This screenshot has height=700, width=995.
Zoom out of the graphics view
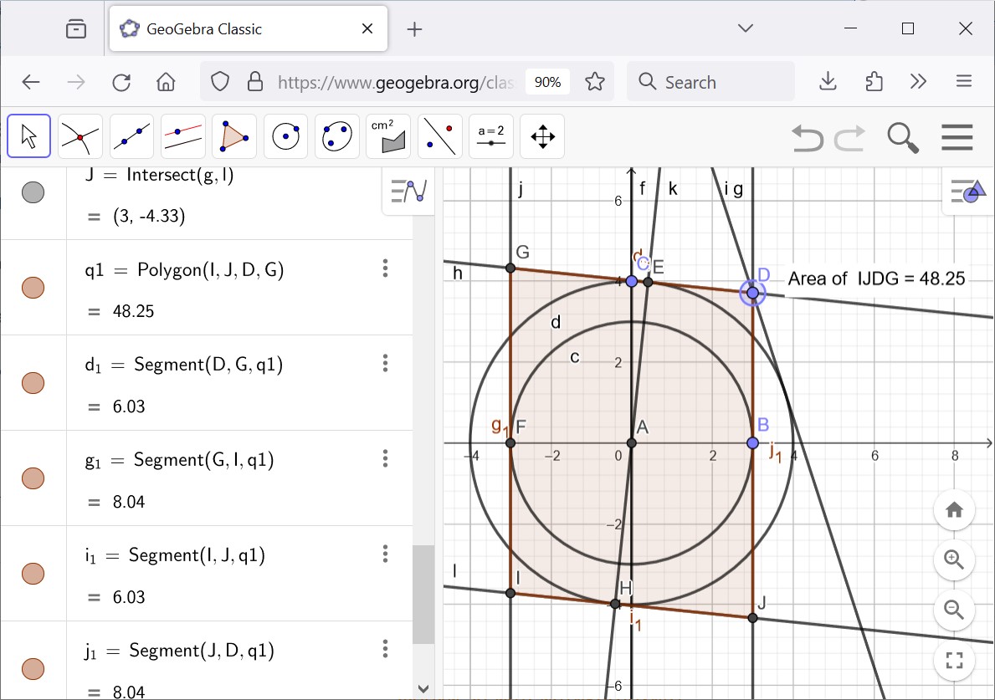[954, 610]
